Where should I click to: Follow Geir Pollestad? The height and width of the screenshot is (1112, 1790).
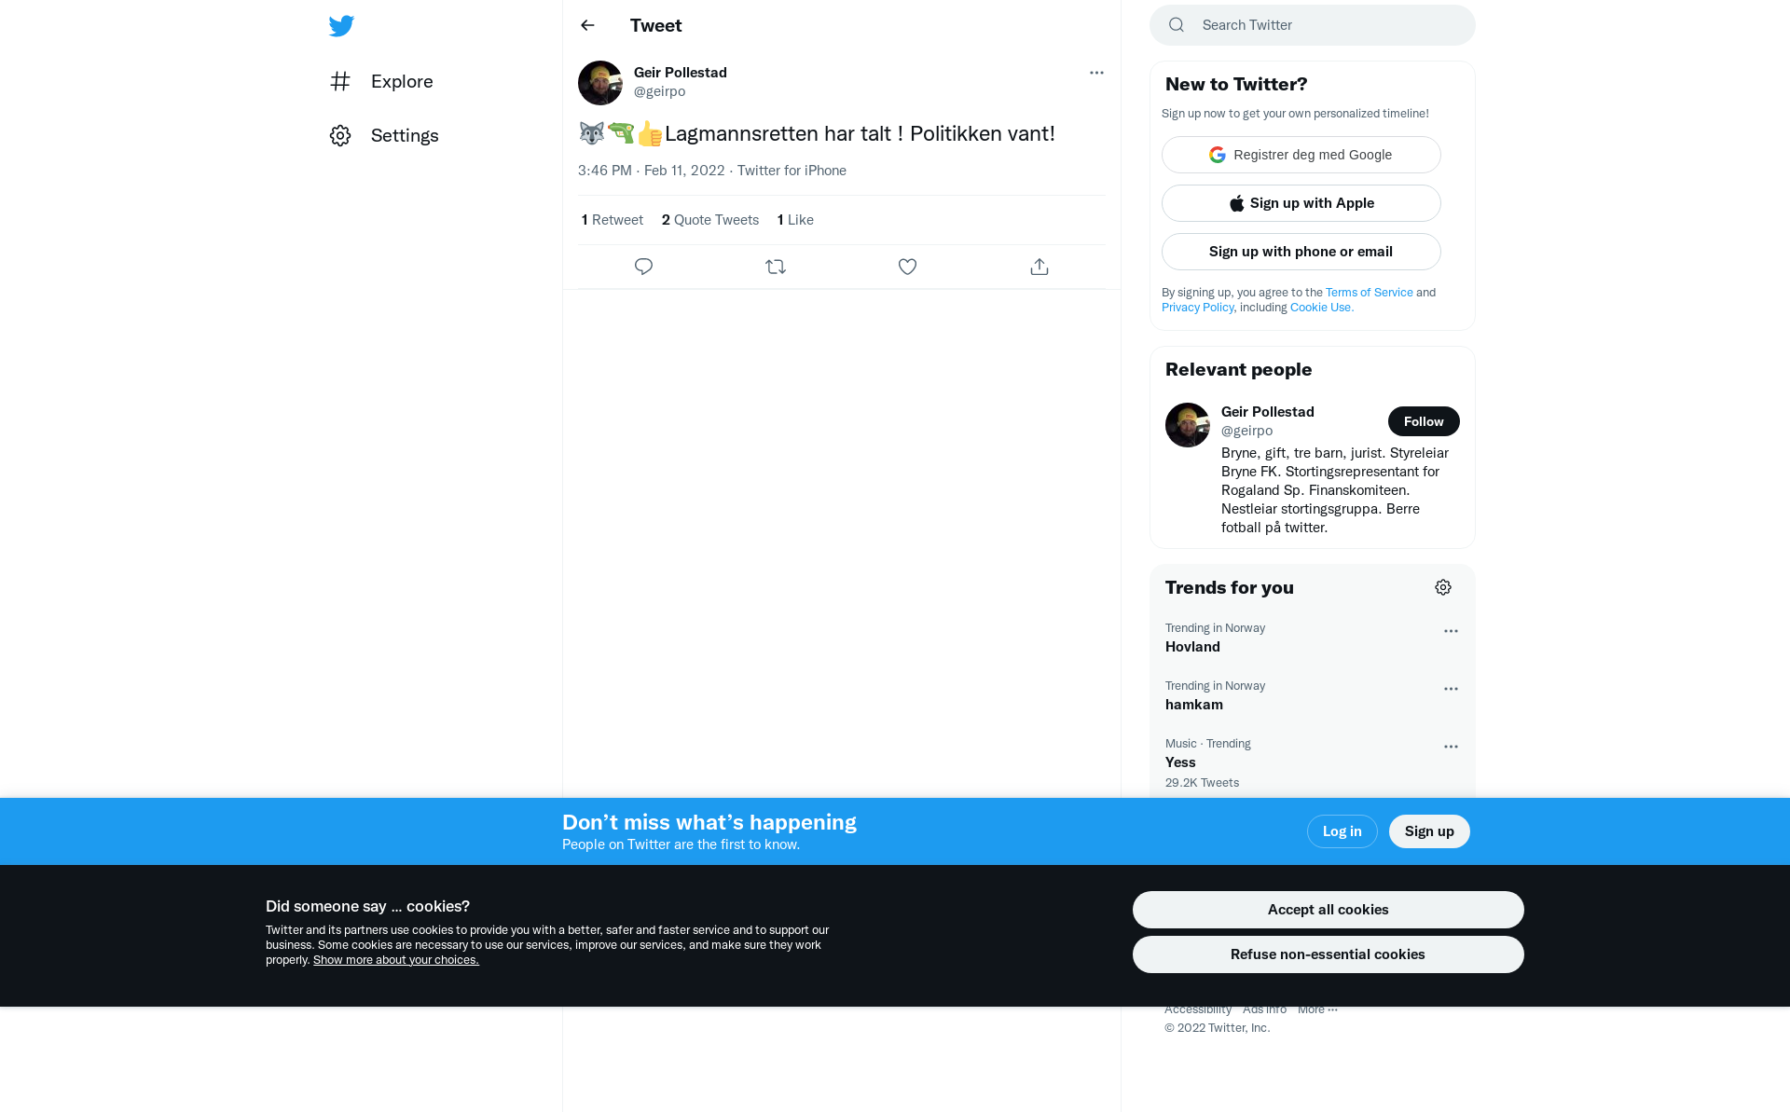click(1424, 421)
